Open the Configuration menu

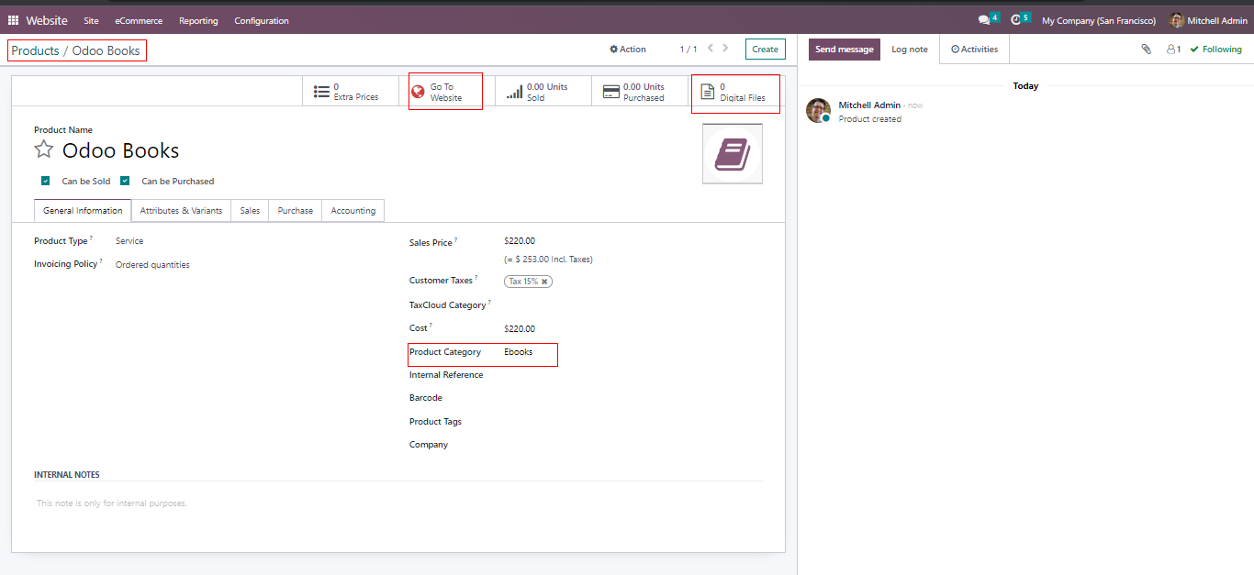262,20
